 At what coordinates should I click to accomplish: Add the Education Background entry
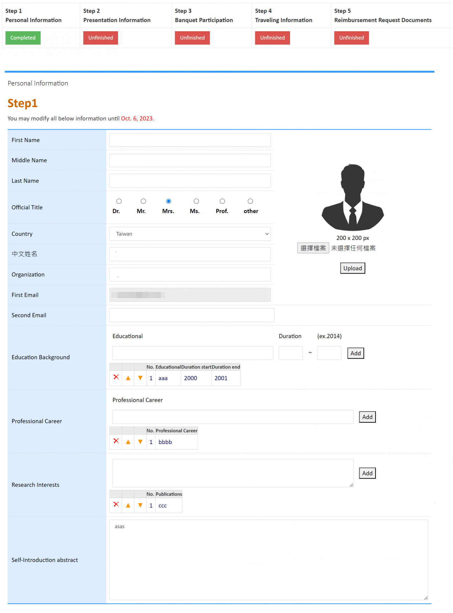356,353
